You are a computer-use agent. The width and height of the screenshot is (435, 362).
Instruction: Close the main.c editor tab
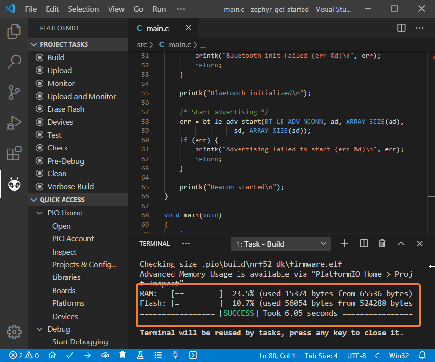188,28
